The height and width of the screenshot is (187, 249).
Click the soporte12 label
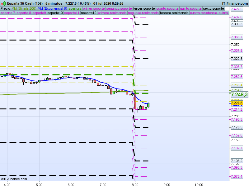pyautogui.click(x=89, y=13)
